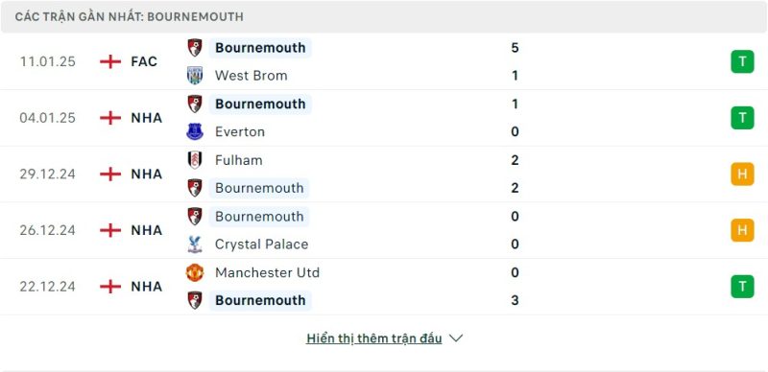The image size is (768, 372).
Task: Click the Fulham club crest
Action: 195,160
